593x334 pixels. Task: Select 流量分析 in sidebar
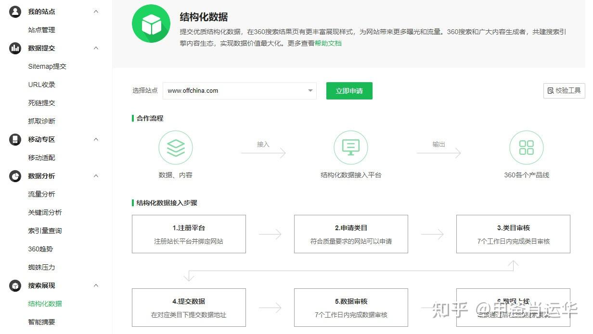click(x=41, y=194)
